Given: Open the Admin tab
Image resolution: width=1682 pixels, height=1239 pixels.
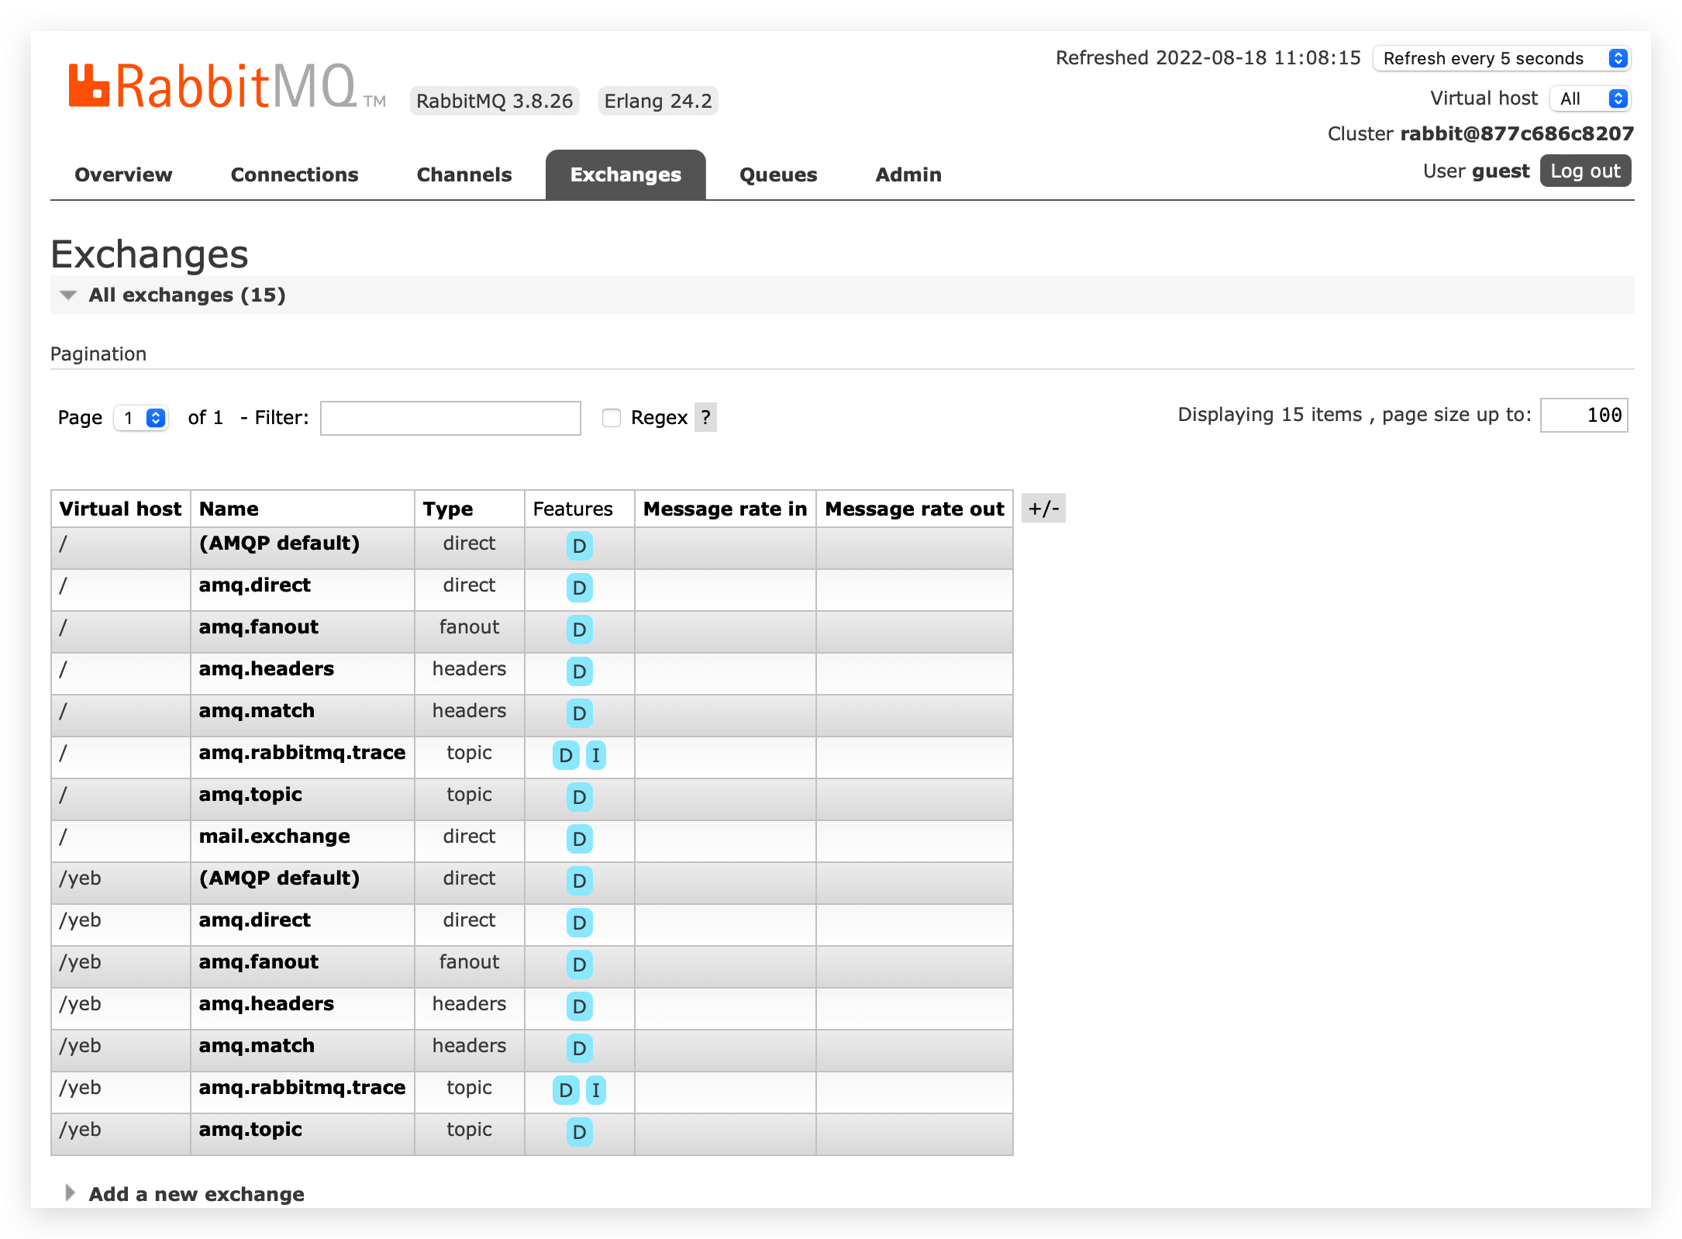Looking at the screenshot, I should [x=908, y=174].
